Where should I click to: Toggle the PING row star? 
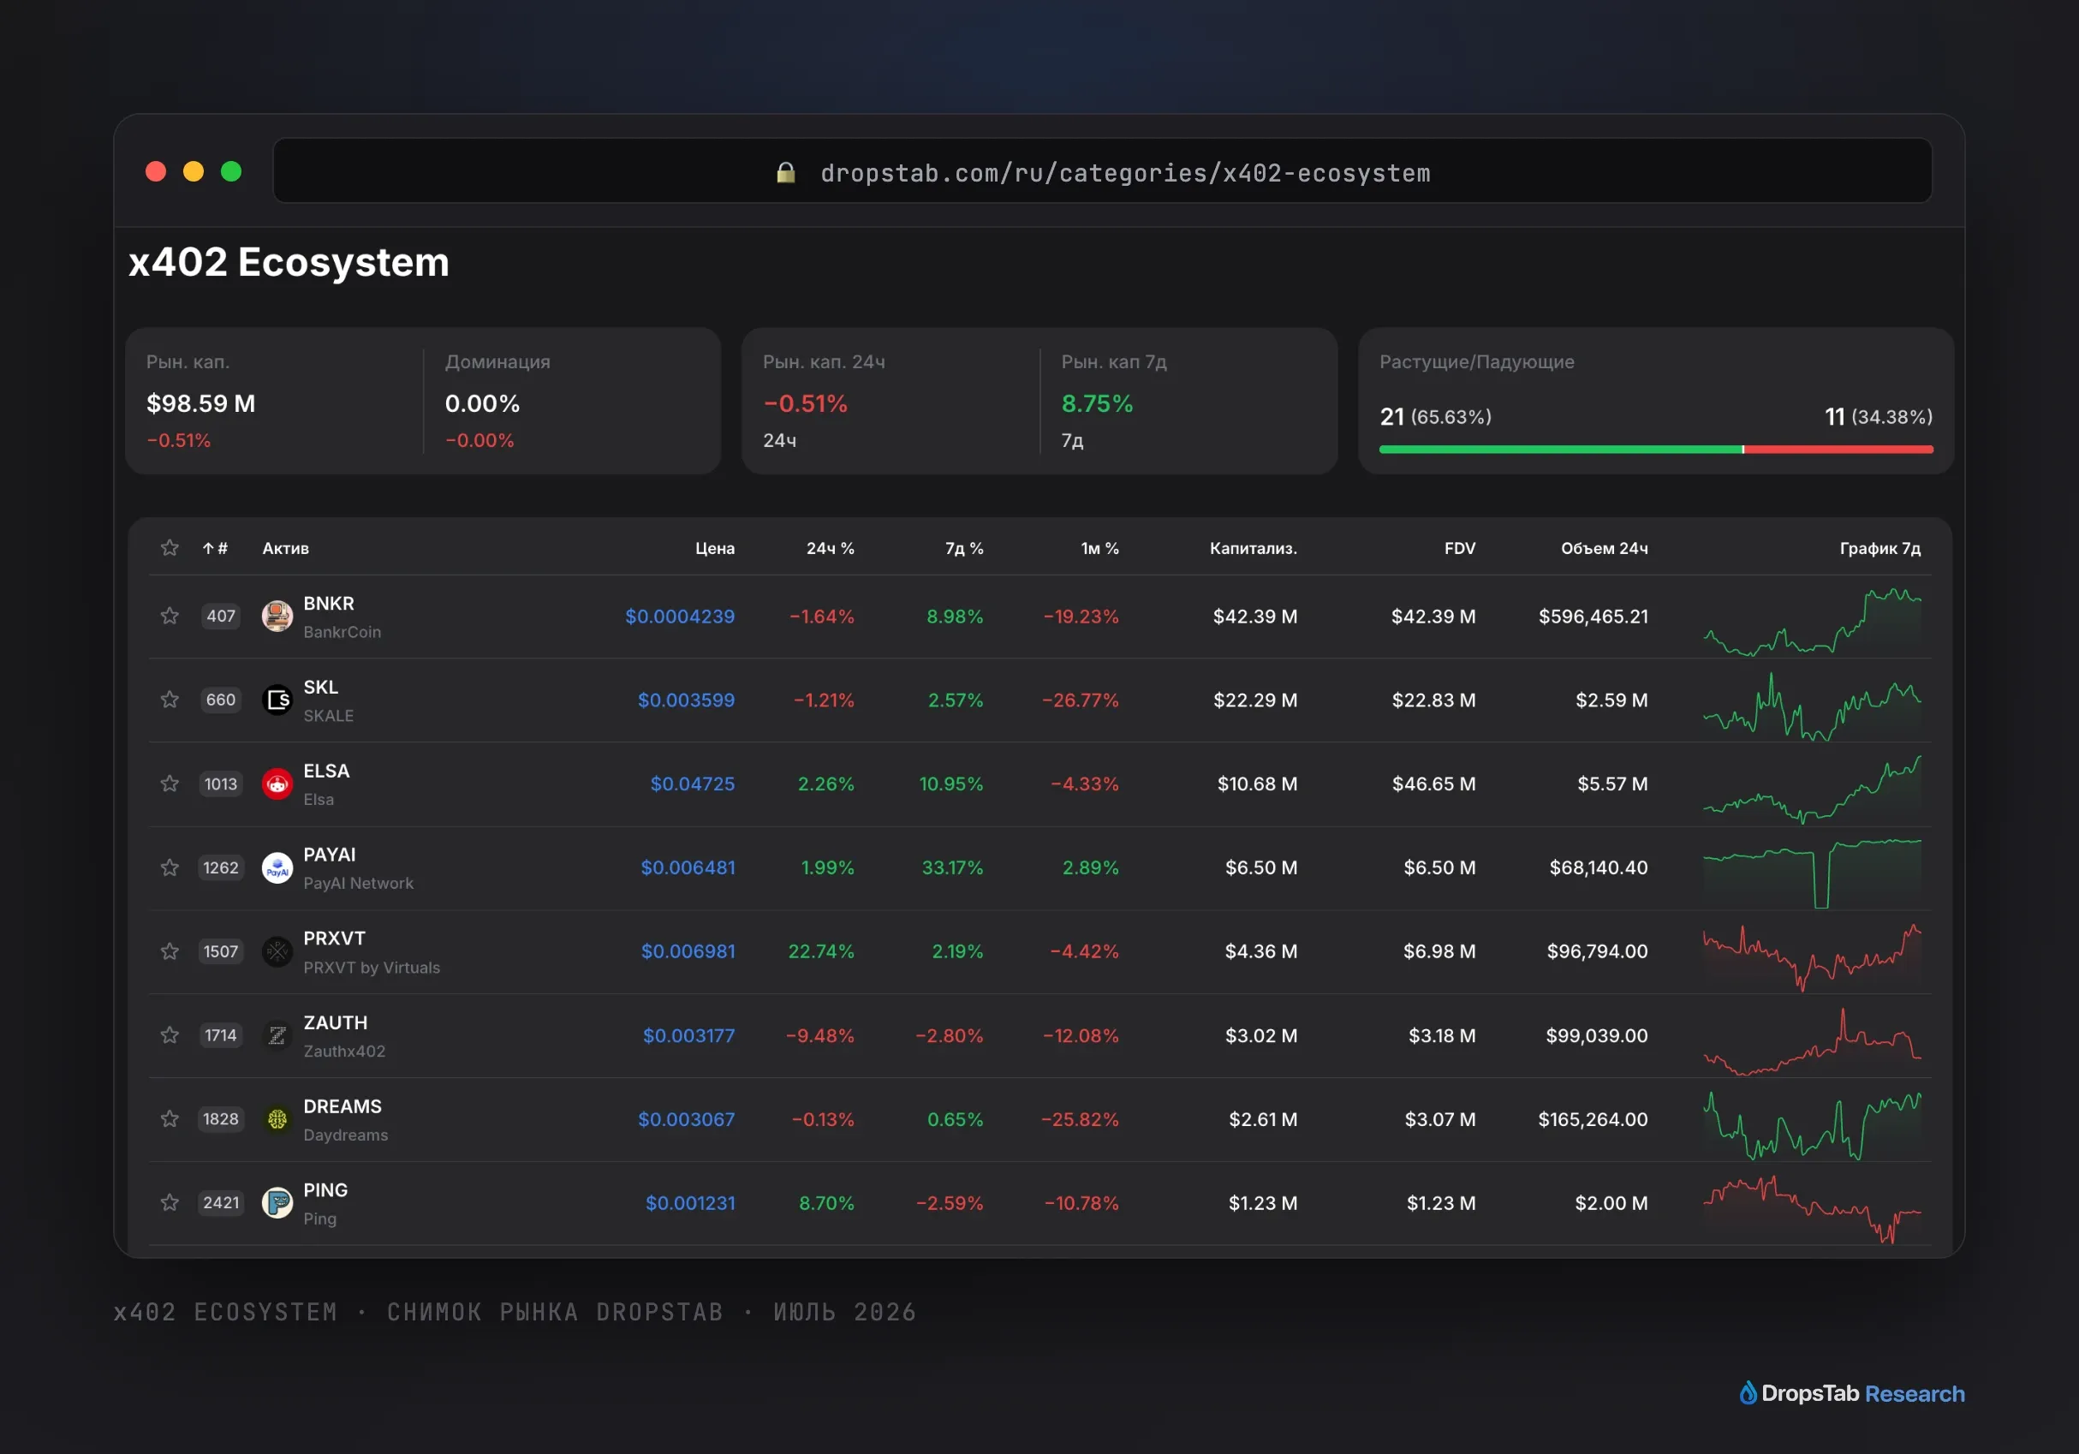click(x=170, y=1202)
